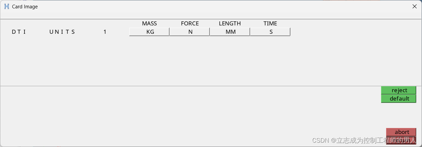Viewport: 422px width, 147px height.
Task: Click the HyperMesh icon in title bar
Action: (x=6, y=6)
